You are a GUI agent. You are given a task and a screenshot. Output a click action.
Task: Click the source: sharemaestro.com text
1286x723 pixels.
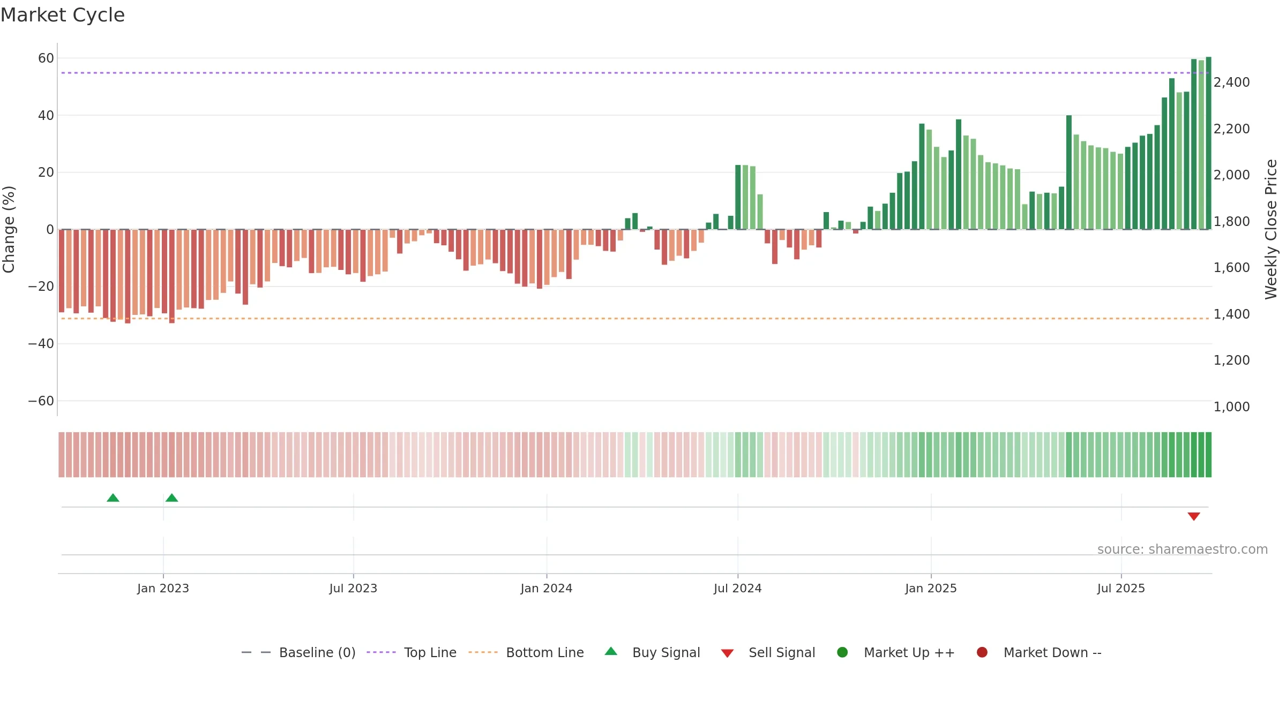point(1183,549)
